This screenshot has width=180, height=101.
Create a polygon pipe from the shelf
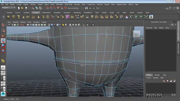coord(43,17)
